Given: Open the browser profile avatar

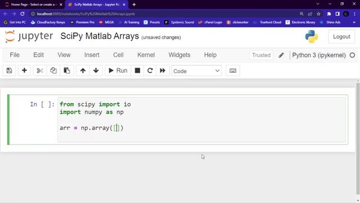Looking at the screenshot, I should coord(346,14).
